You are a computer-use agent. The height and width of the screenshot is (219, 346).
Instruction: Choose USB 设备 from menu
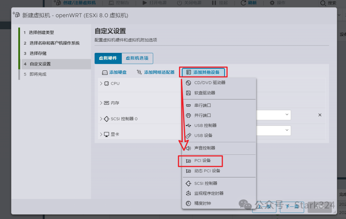click(219, 136)
